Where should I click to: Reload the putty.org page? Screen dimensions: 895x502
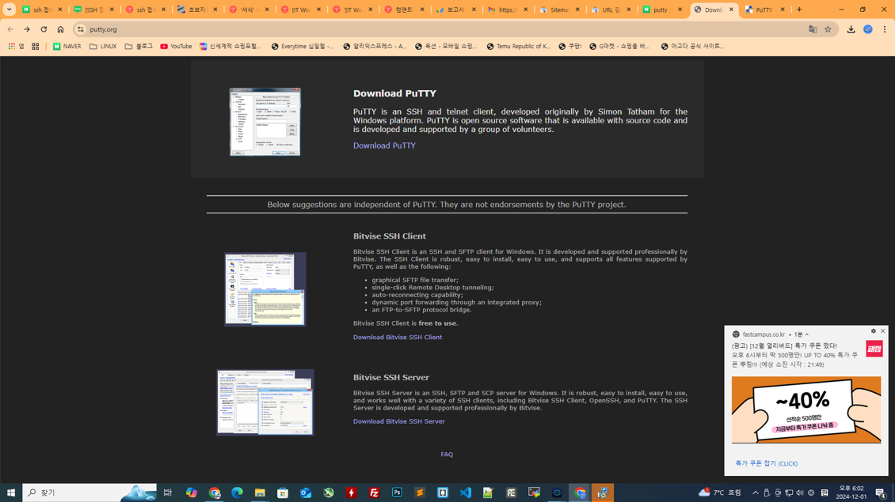click(x=44, y=29)
